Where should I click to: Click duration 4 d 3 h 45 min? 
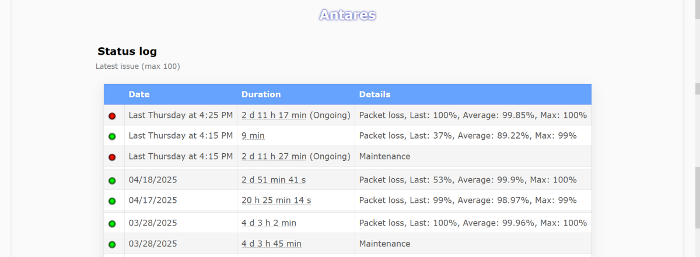point(271,244)
